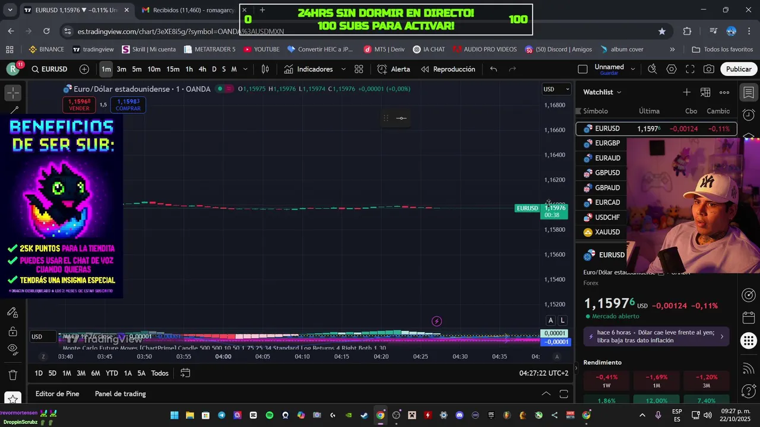Select the crosshair cursor tool

(x=12, y=93)
